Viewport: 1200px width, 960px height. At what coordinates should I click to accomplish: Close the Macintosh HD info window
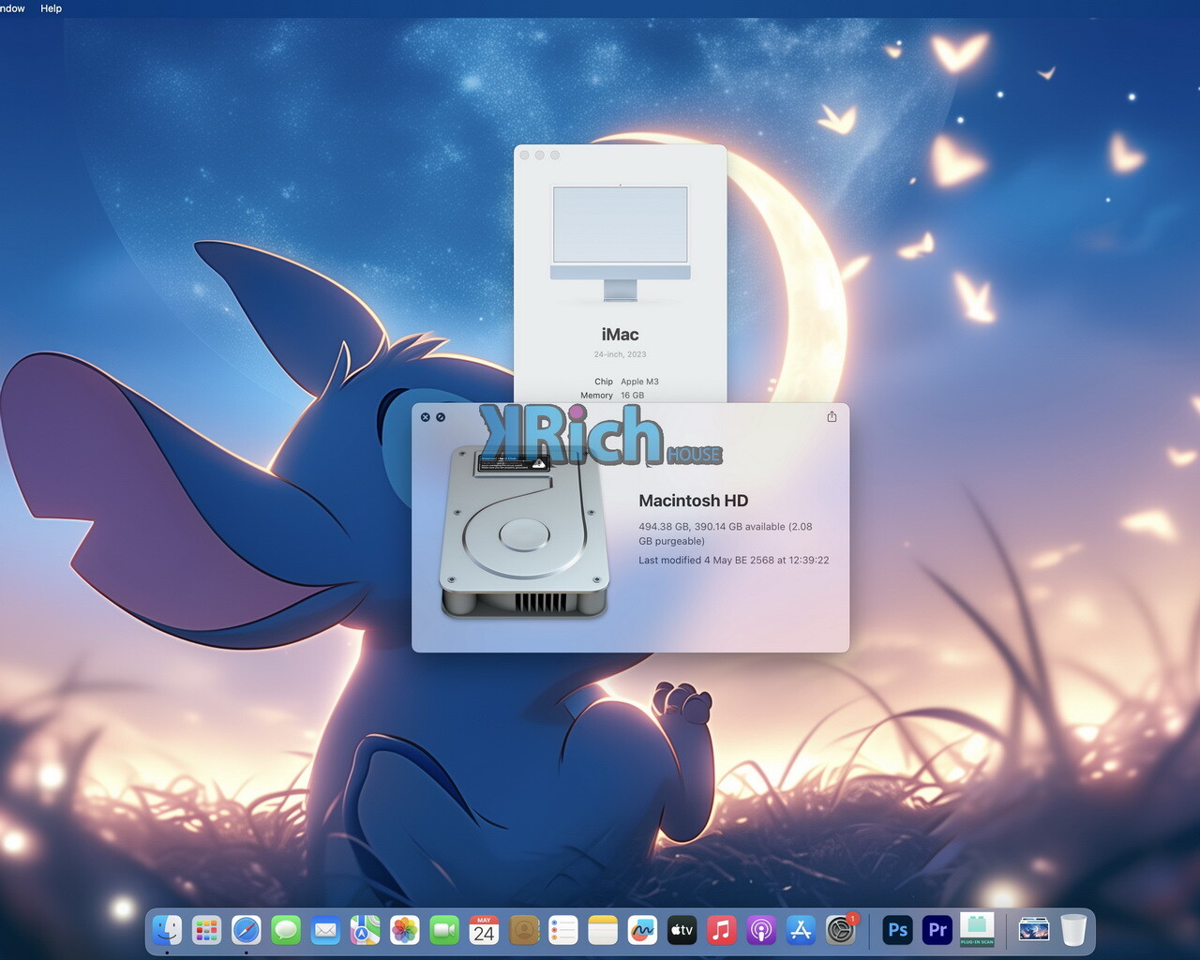point(426,417)
